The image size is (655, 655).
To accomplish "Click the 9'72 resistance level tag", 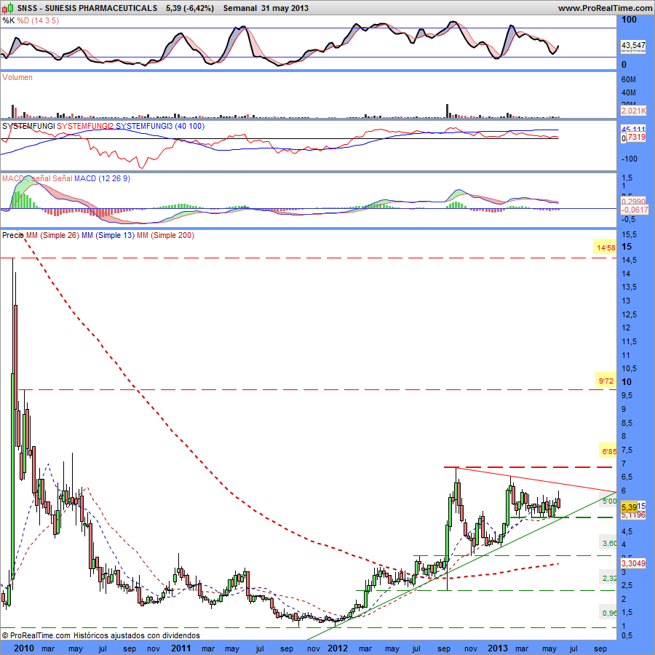I will tap(606, 381).
